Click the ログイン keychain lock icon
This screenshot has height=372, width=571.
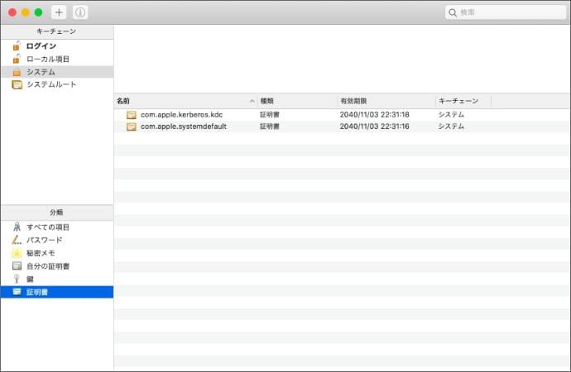point(17,46)
